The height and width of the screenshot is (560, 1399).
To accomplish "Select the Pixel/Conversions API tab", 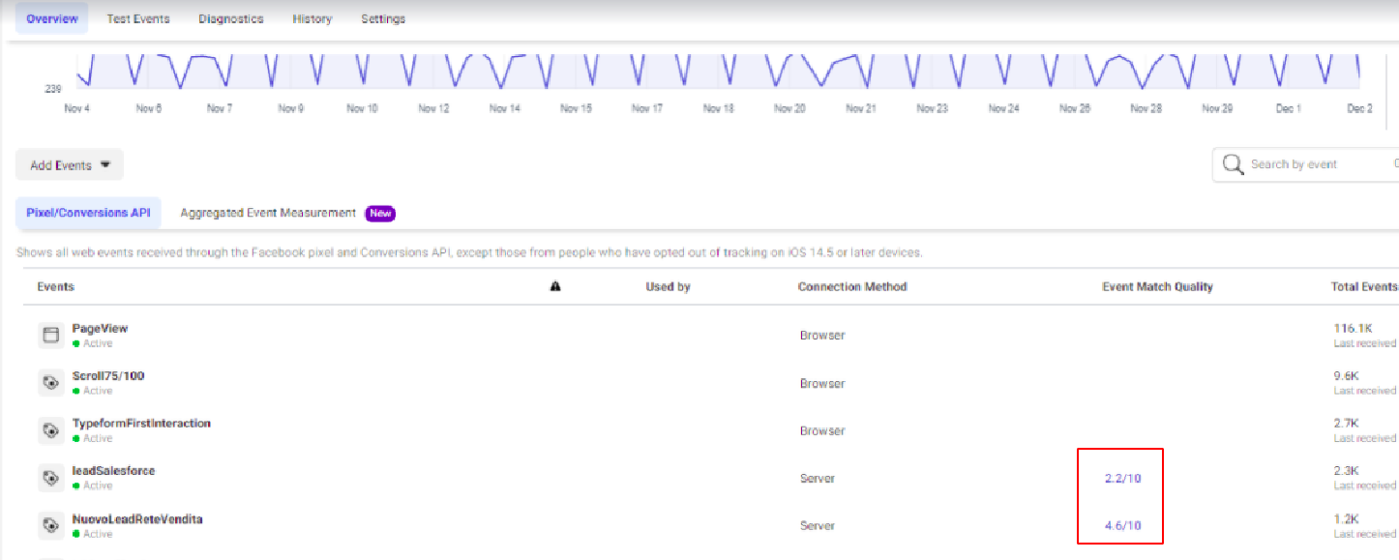I will coord(88,213).
